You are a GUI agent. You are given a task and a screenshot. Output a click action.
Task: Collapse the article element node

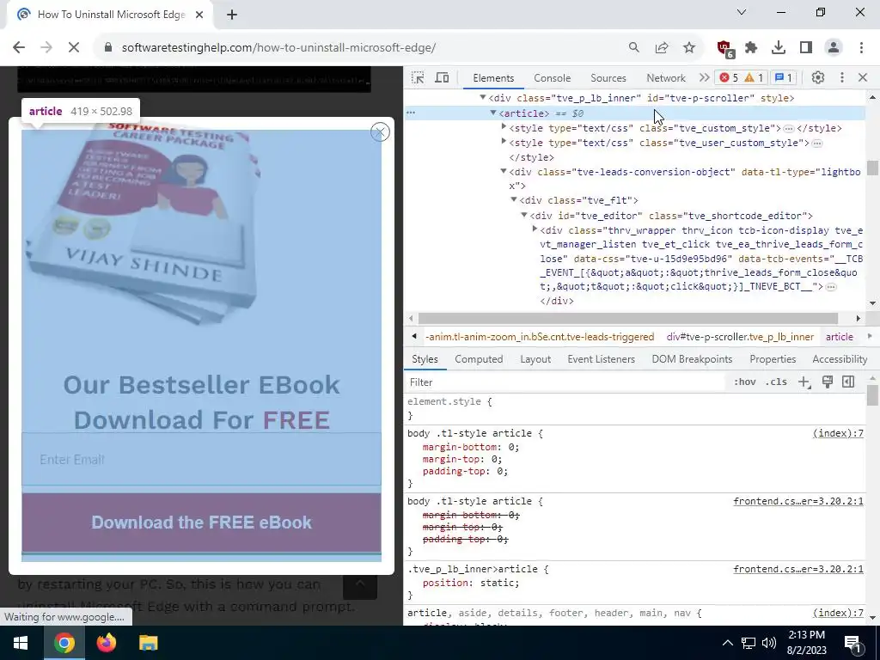[493, 113]
